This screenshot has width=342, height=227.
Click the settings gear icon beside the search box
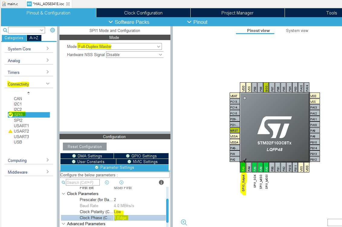click(x=52, y=30)
